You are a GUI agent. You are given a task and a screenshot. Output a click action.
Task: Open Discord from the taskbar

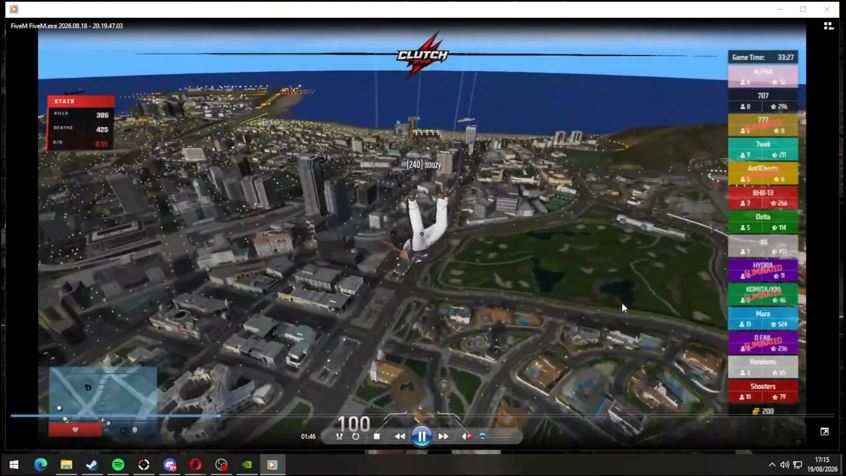(170, 465)
